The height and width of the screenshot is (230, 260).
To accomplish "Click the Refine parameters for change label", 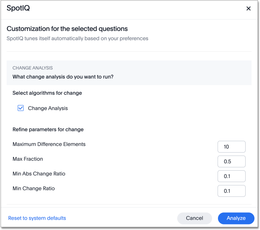I will click(x=48, y=129).
